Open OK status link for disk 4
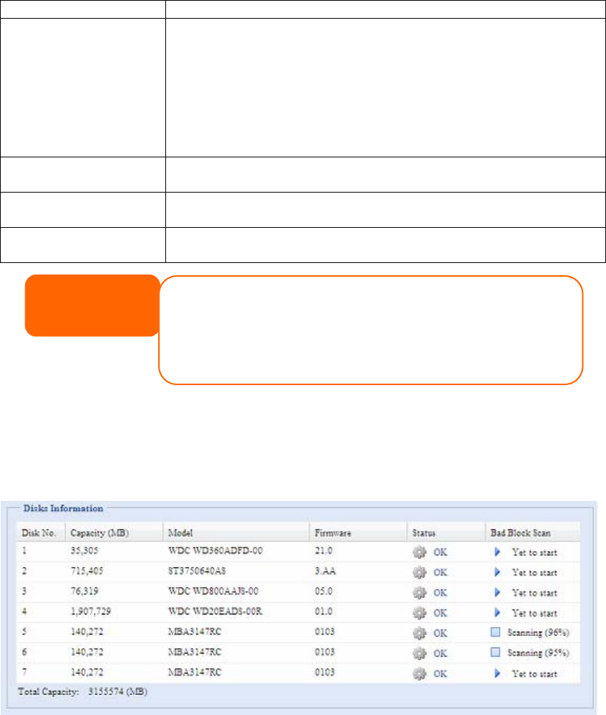This screenshot has width=606, height=715. click(441, 613)
